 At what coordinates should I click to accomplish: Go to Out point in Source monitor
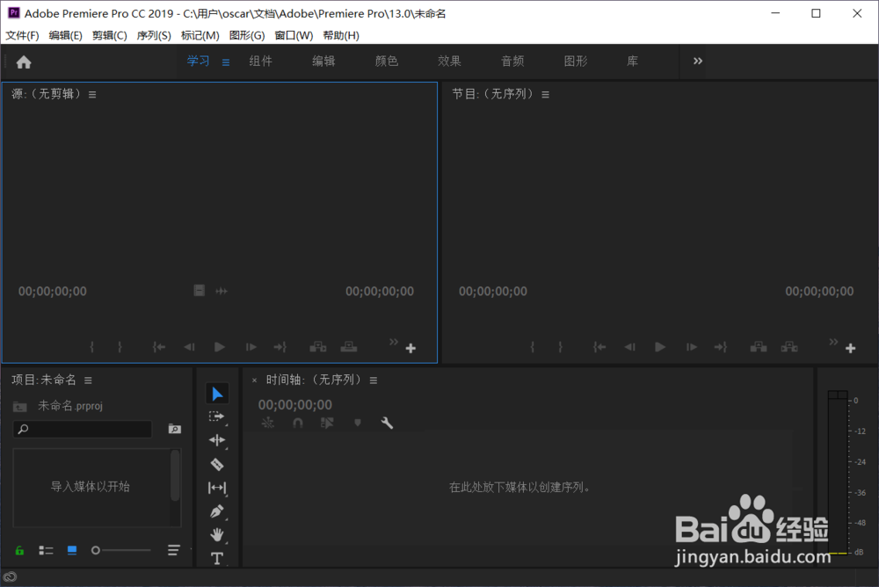(x=280, y=347)
